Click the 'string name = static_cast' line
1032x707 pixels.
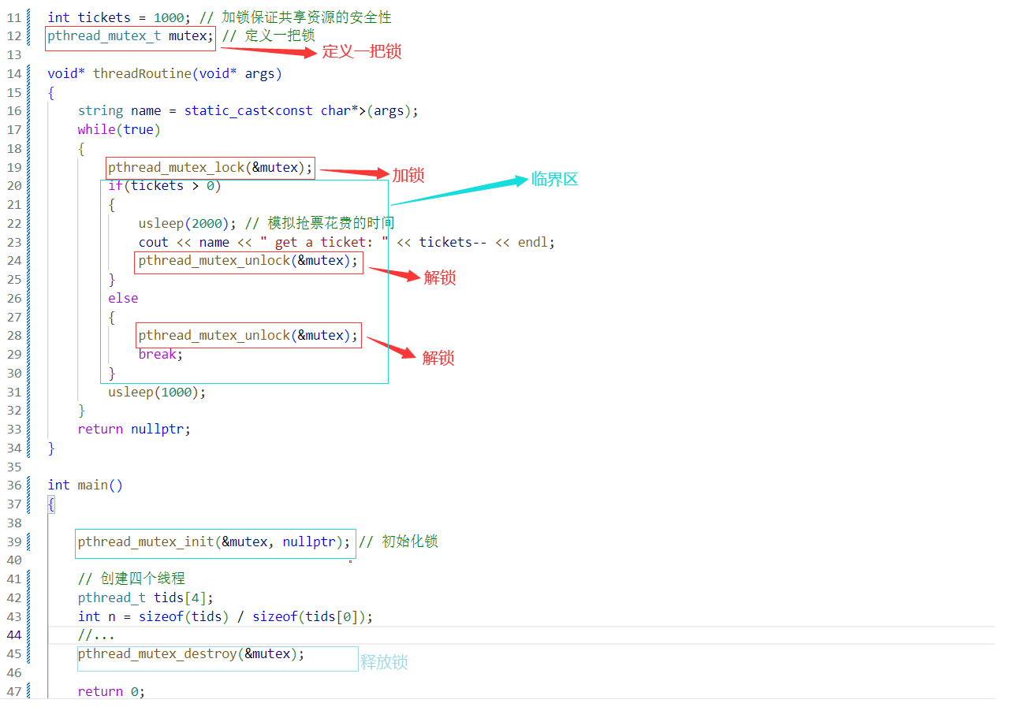pos(248,110)
